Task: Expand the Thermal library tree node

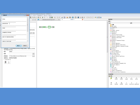Action: point(109,42)
